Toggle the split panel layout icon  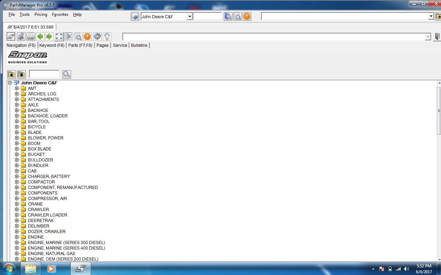pyautogui.click(x=68, y=36)
